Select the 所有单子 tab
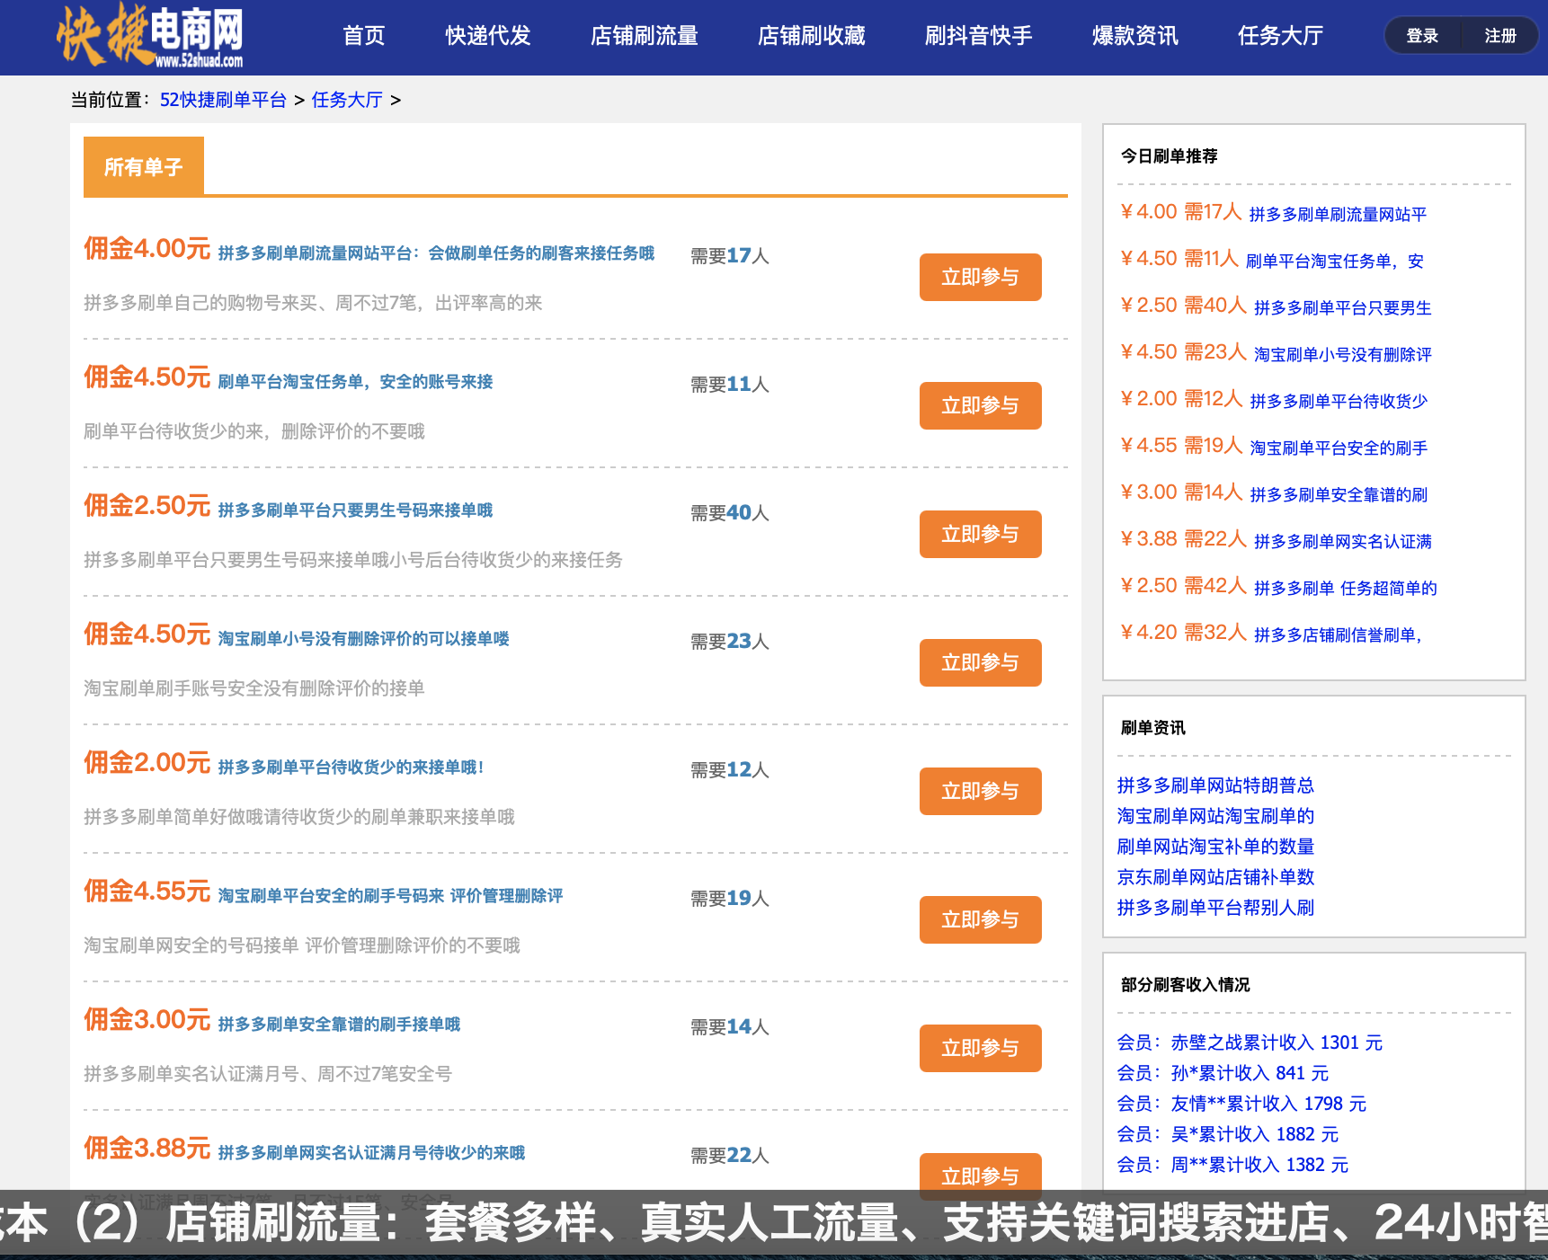Screen dimensions: 1548x1260 (144, 166)
